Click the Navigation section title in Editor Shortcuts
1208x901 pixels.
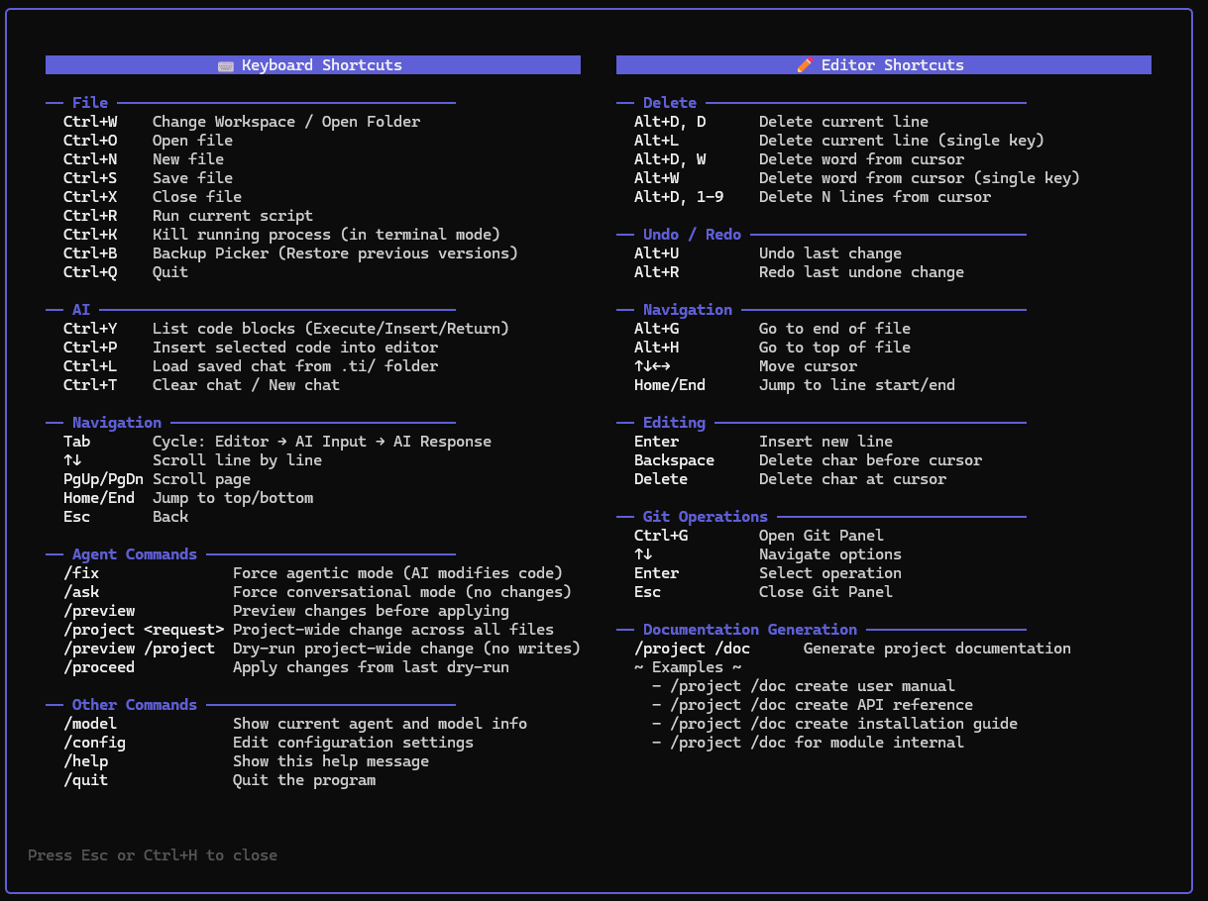click(688, 309)
